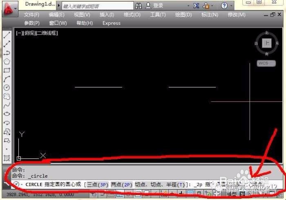Click the binoculars search icon
This screenshot has height=200, width=286.
click(139, 6)
